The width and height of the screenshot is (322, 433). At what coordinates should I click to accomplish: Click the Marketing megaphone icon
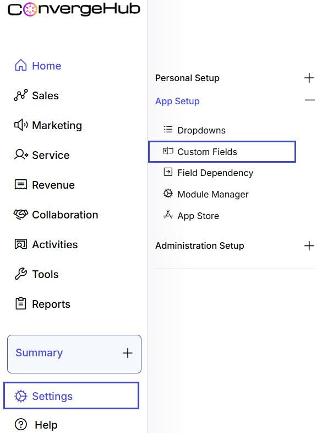click(x=21, y=125)
